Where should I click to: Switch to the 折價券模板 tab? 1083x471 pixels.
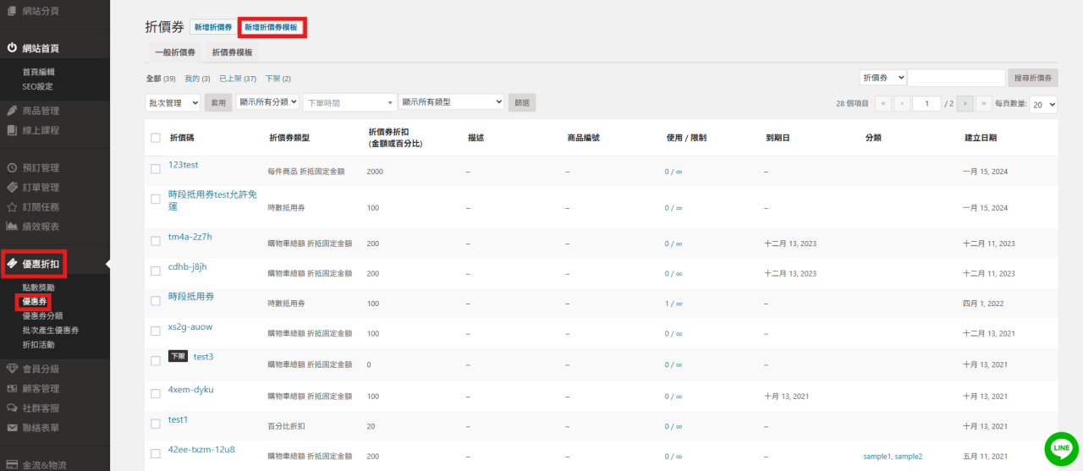(x=232, y=52)
